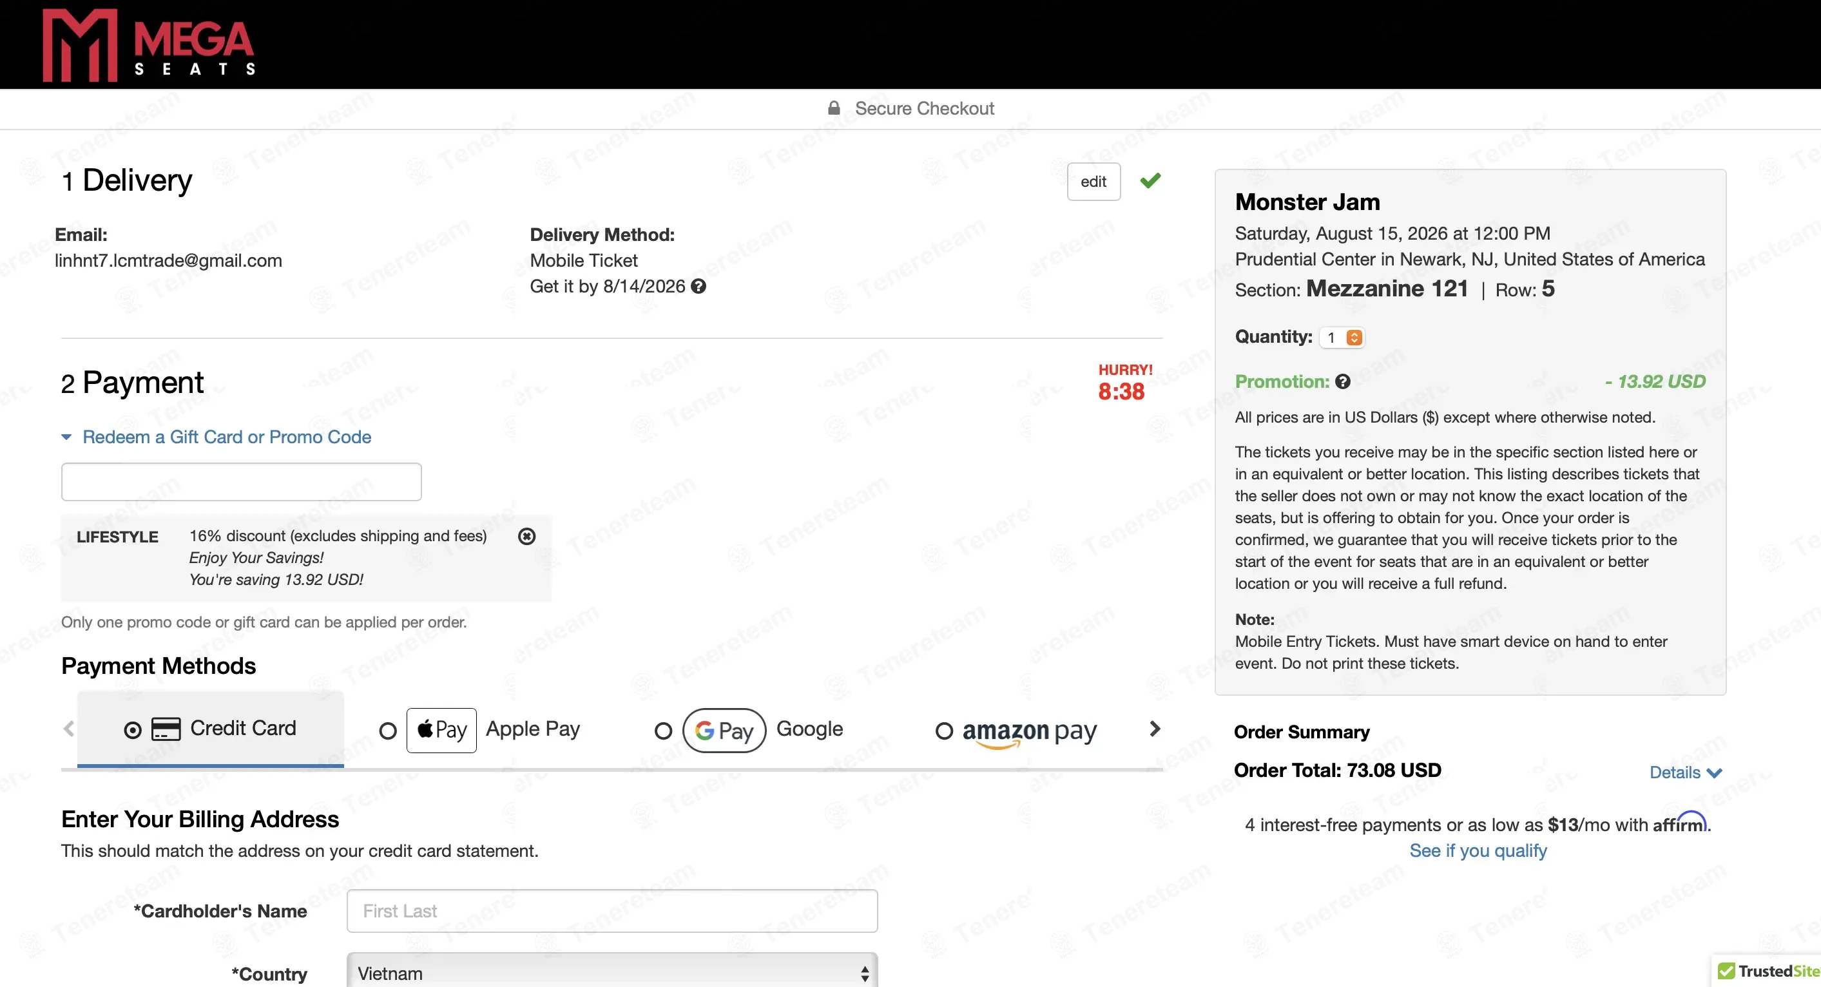
Task: Click the green Delivery checkmark icon
Action: pos(1150,181)
